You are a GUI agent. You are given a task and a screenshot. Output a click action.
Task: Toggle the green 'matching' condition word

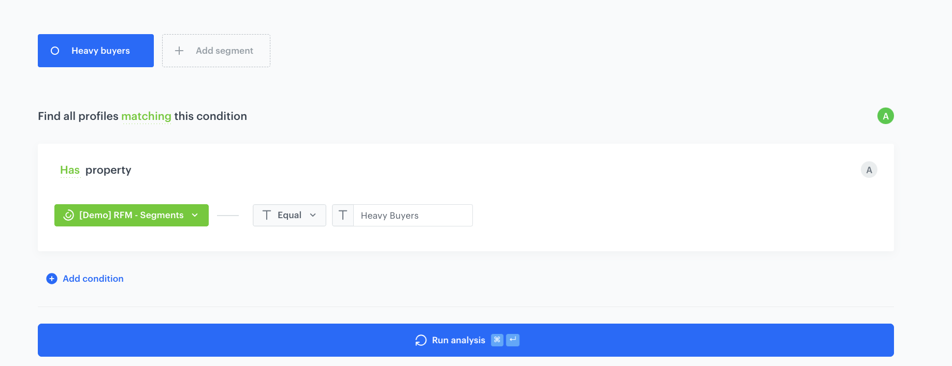146,116
